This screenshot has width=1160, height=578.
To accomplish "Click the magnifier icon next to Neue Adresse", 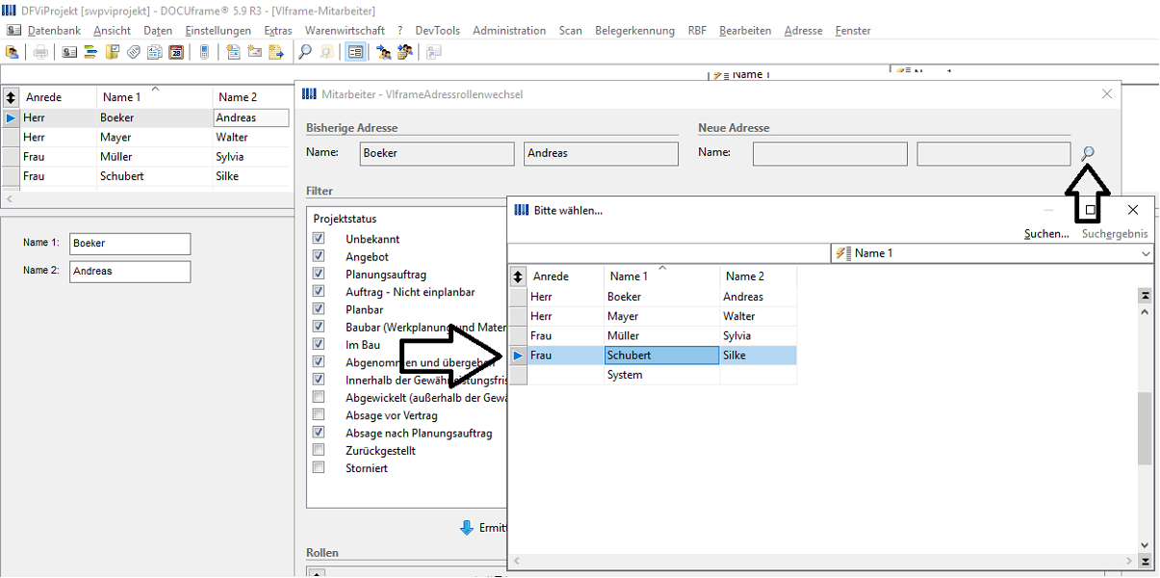I will (x=1088, y=153).
